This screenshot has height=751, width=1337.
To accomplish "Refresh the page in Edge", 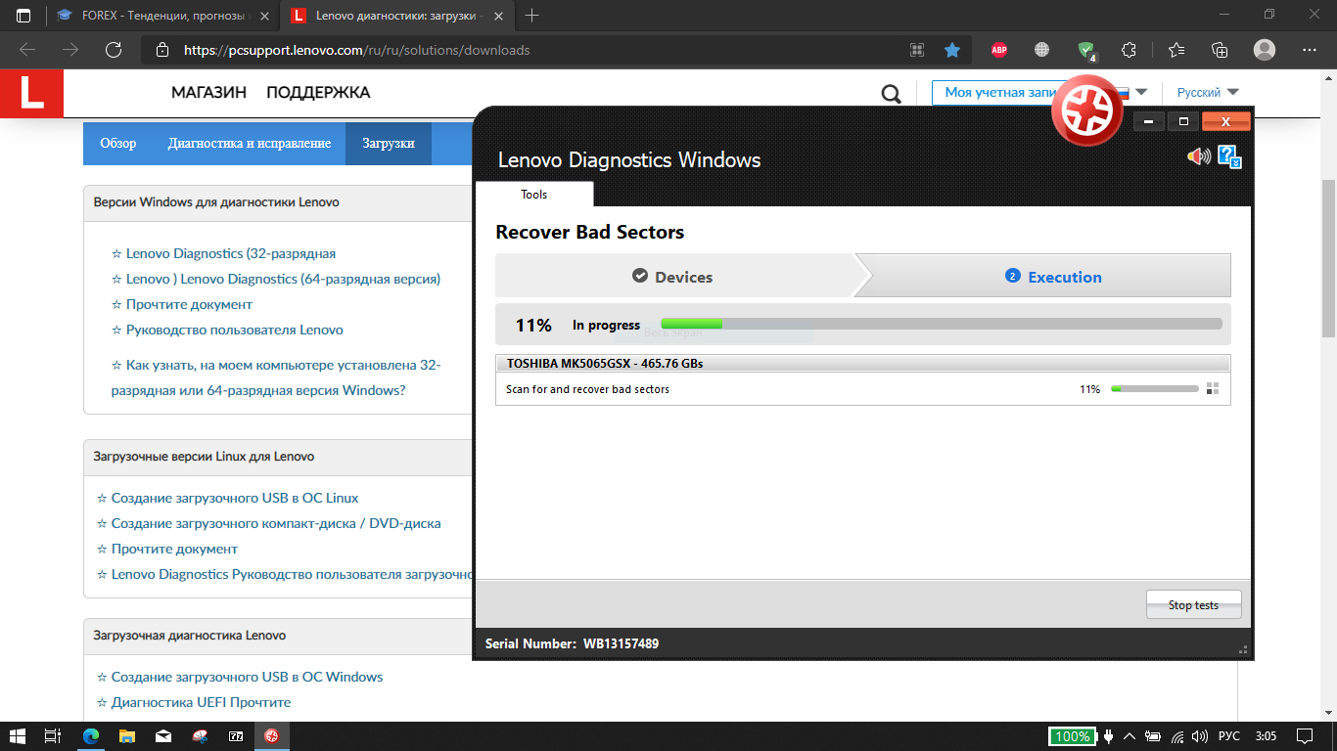I will [114, 50].
